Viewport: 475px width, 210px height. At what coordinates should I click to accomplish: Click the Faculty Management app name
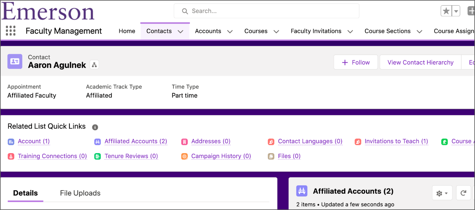pos(64,31)
